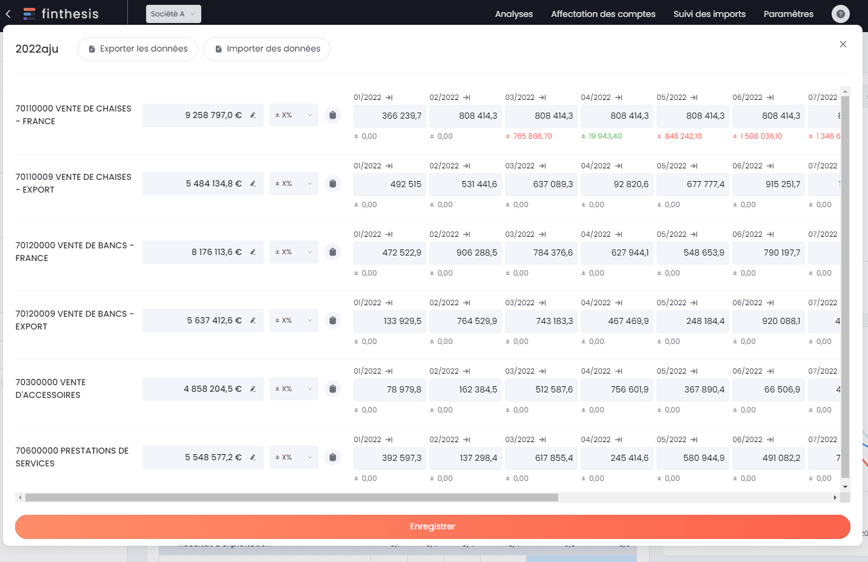Go to Analyses menu

514,14
